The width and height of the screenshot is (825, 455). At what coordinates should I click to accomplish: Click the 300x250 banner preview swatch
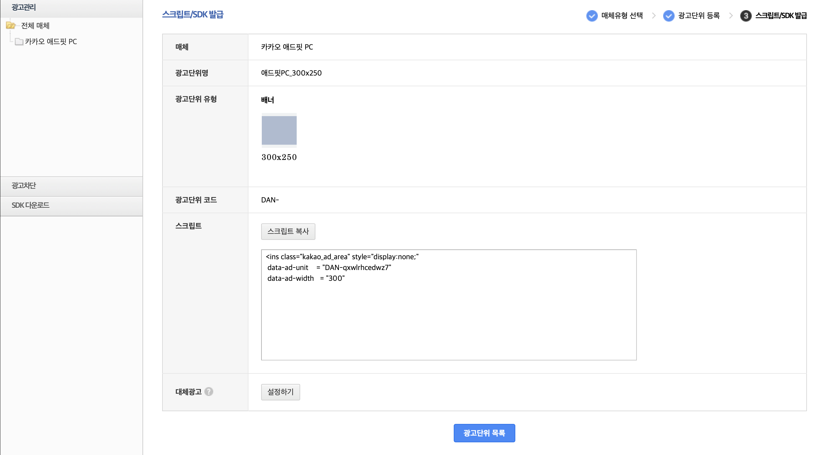click(279, 130)
